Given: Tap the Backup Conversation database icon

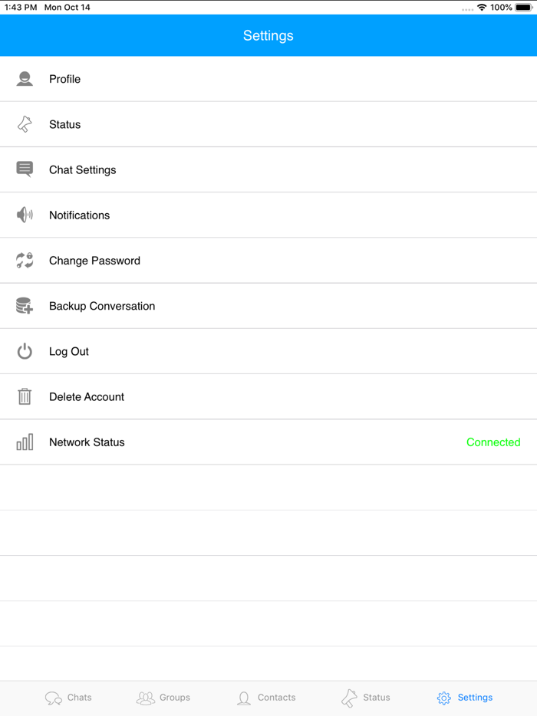Looking at the screenshot, I should click(25, 306).
